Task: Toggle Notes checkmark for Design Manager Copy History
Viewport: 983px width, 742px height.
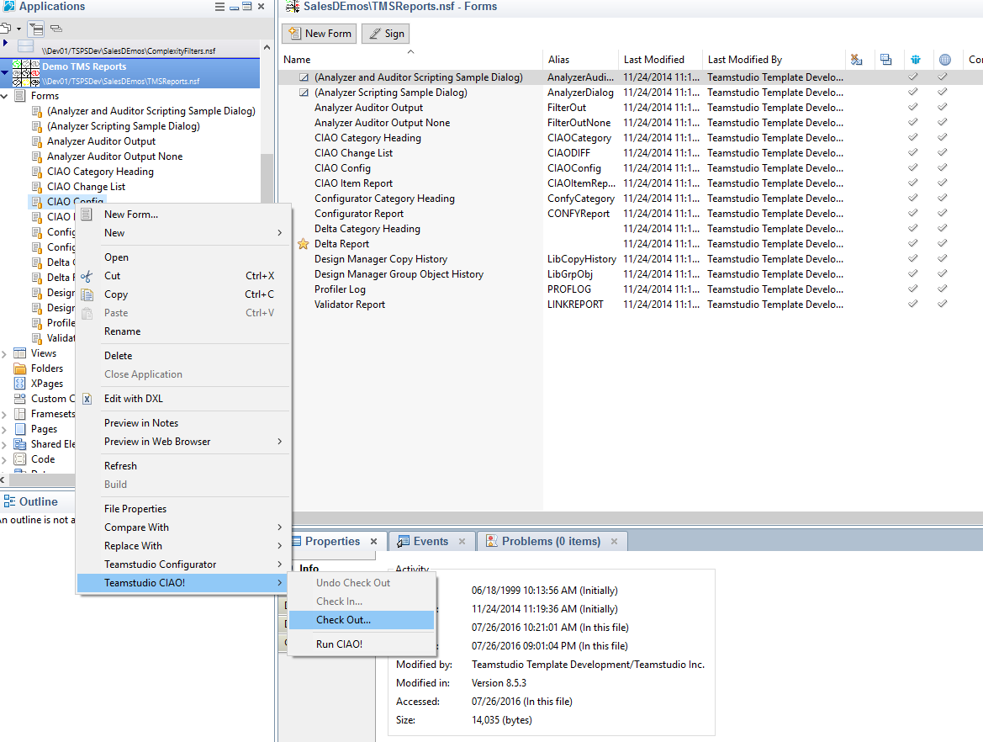Action: [913, 258]
